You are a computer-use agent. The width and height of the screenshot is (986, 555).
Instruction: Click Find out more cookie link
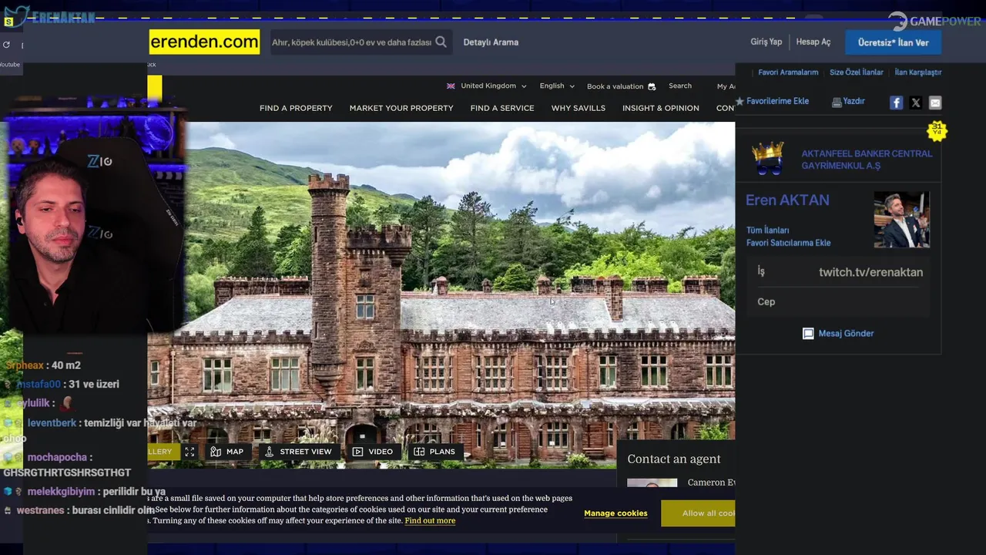click(430, 521)
